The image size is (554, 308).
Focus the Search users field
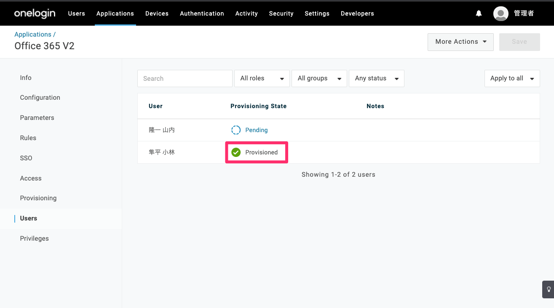185,78
